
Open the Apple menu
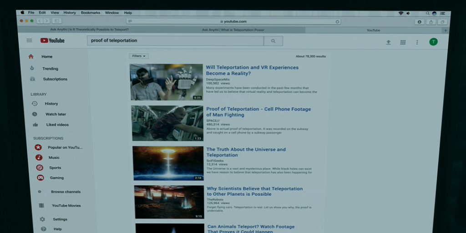pyautogui.click(x=22, y=12)
